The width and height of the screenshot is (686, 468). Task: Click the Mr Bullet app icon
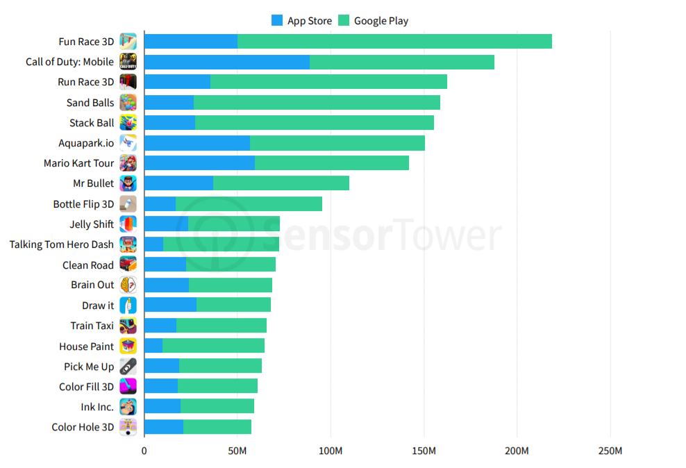[x=128, y=183]
